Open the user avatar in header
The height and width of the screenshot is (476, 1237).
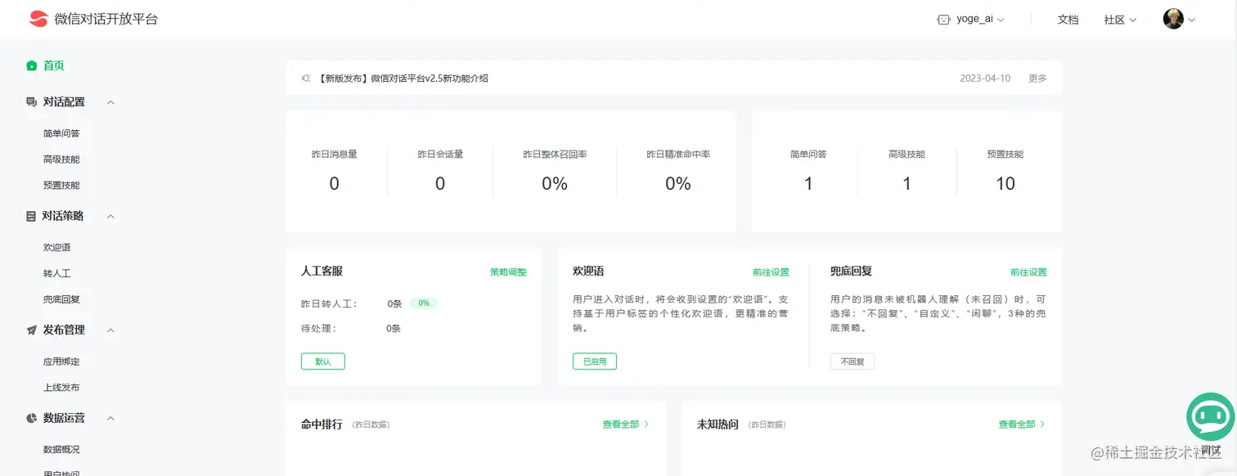click(x=1173, y=19)
